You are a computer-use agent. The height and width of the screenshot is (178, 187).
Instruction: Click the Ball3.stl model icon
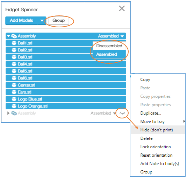pyautogui.click(x=14, y=57)
